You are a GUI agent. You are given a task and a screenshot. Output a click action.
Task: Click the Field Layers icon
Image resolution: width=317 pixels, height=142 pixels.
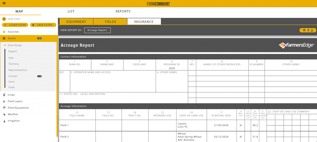4,101
